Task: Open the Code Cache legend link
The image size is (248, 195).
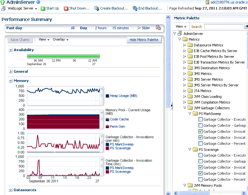Action: click(x=119, y=119)
